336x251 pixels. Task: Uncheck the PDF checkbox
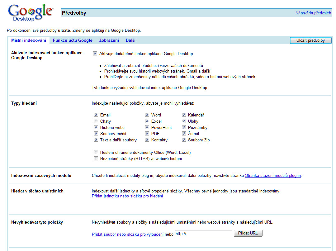pos(147,133)
